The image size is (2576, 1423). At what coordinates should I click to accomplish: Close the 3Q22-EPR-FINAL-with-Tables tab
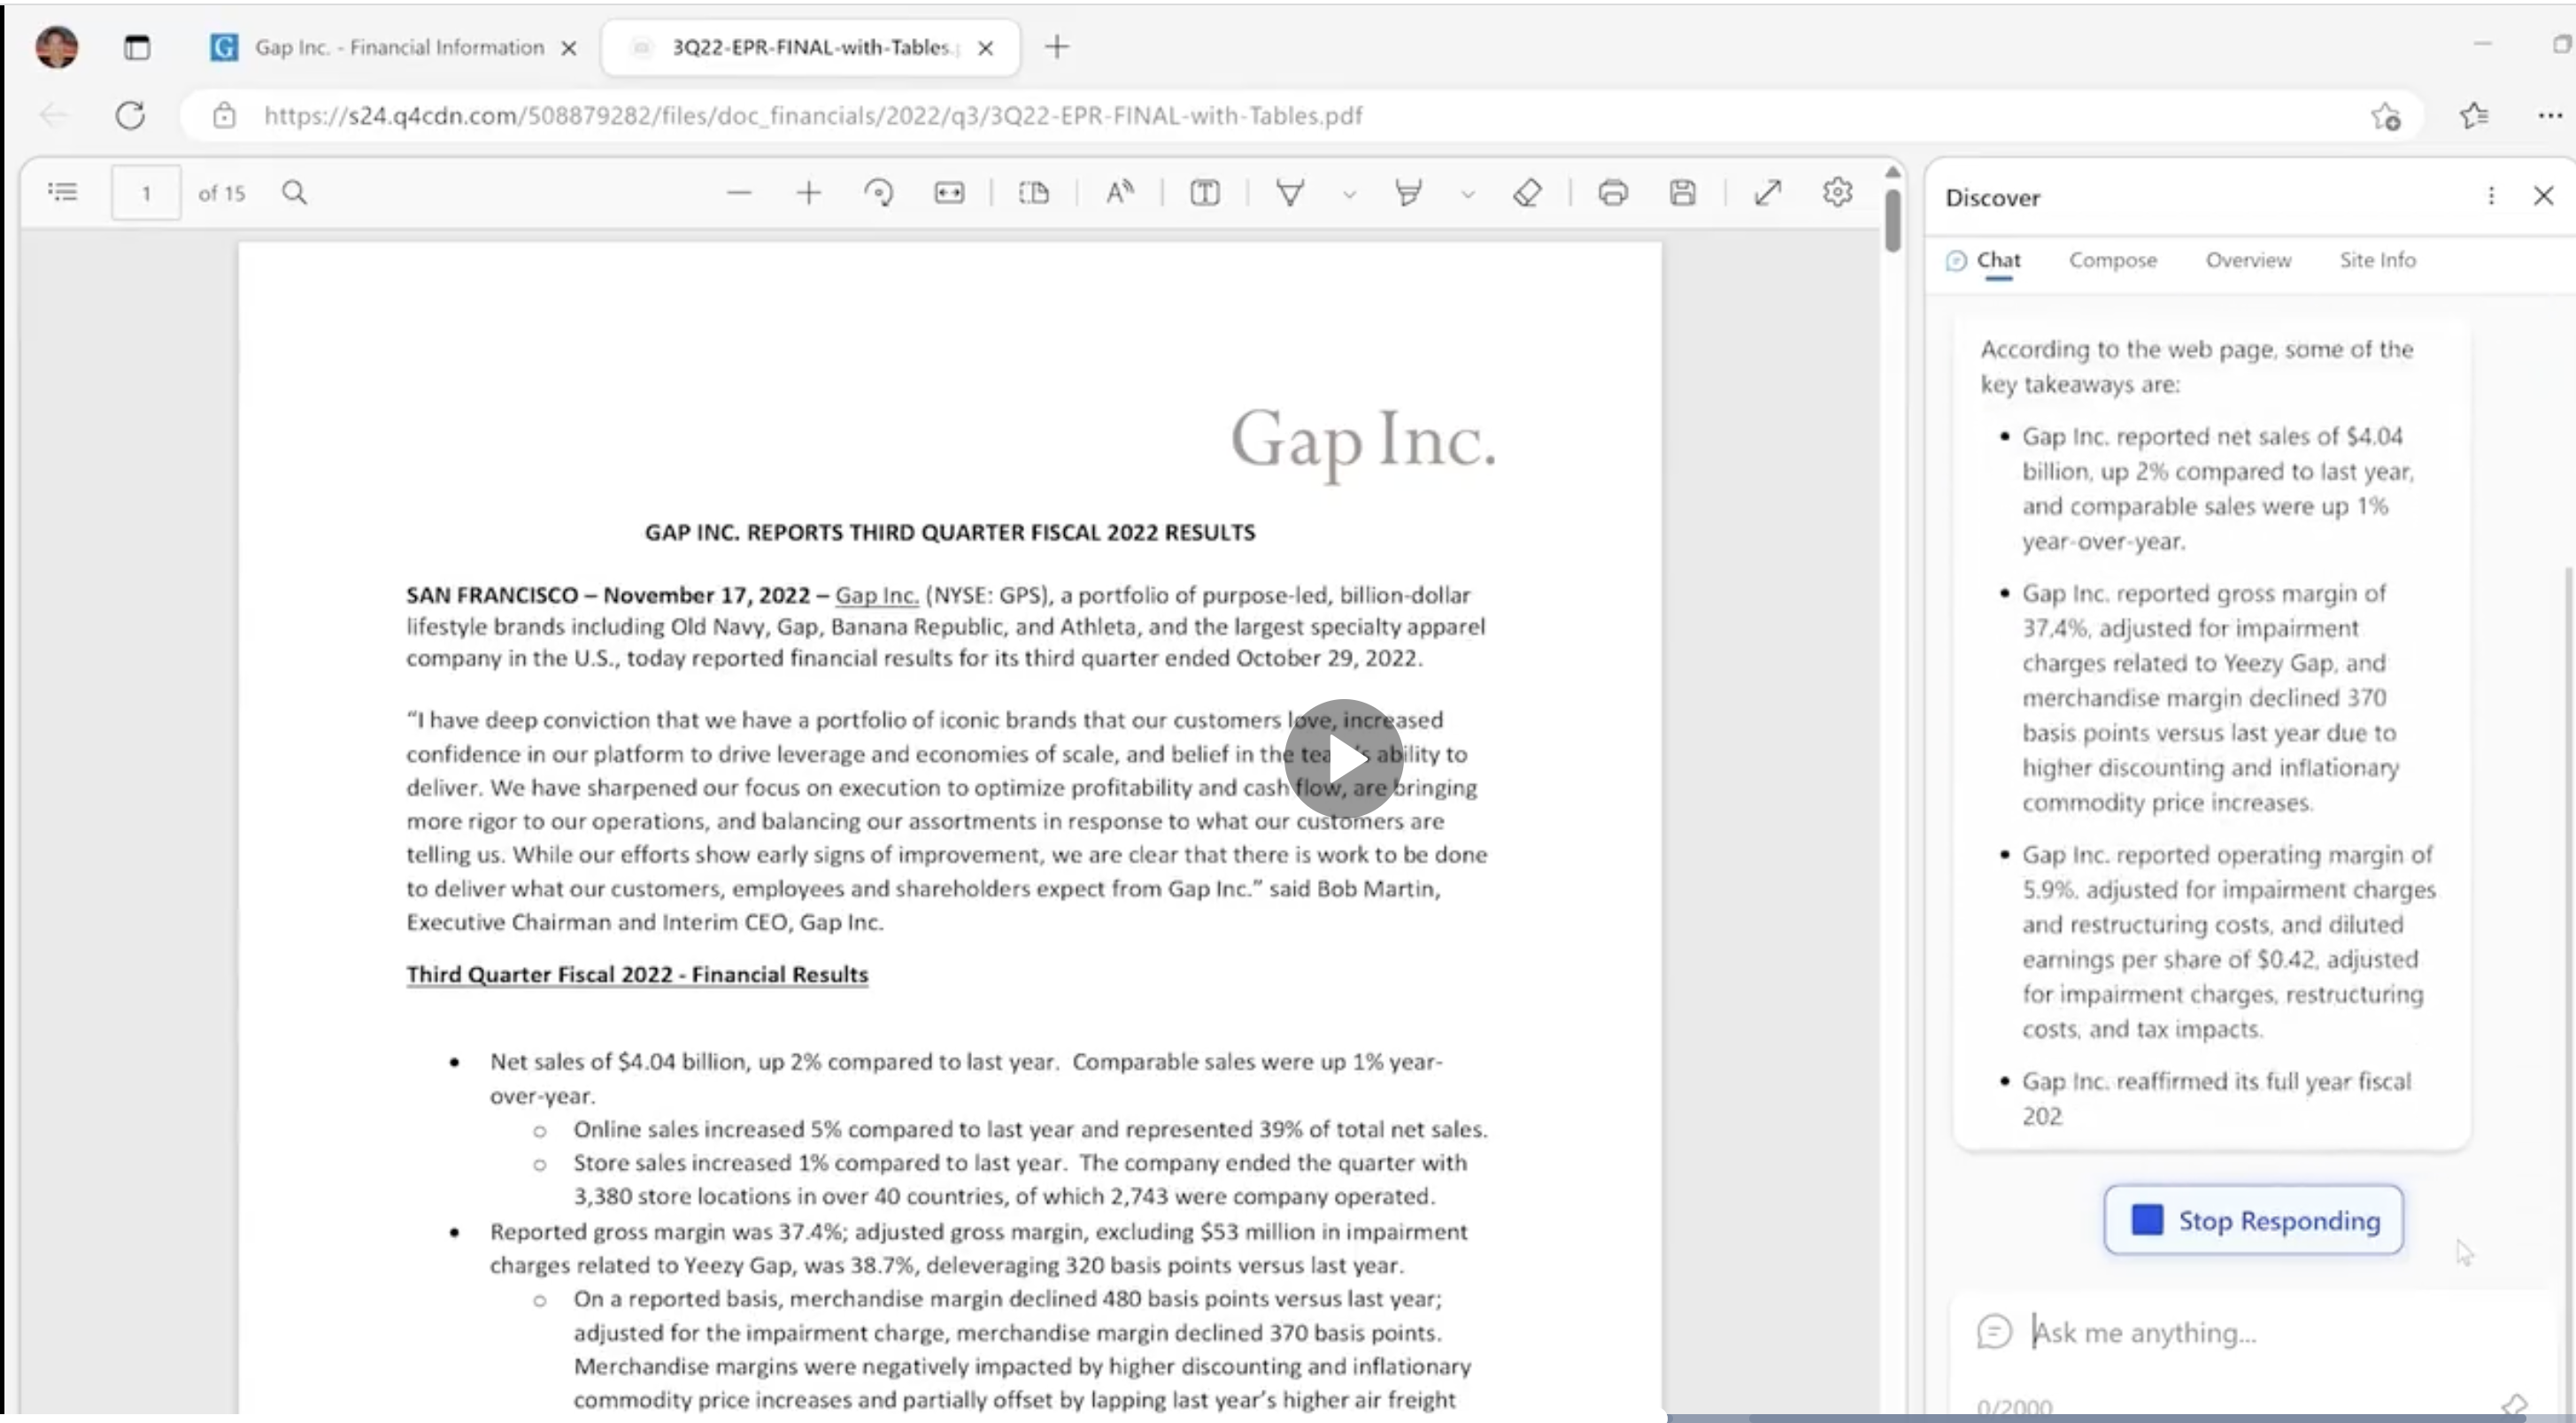click(x=985, y=47)
